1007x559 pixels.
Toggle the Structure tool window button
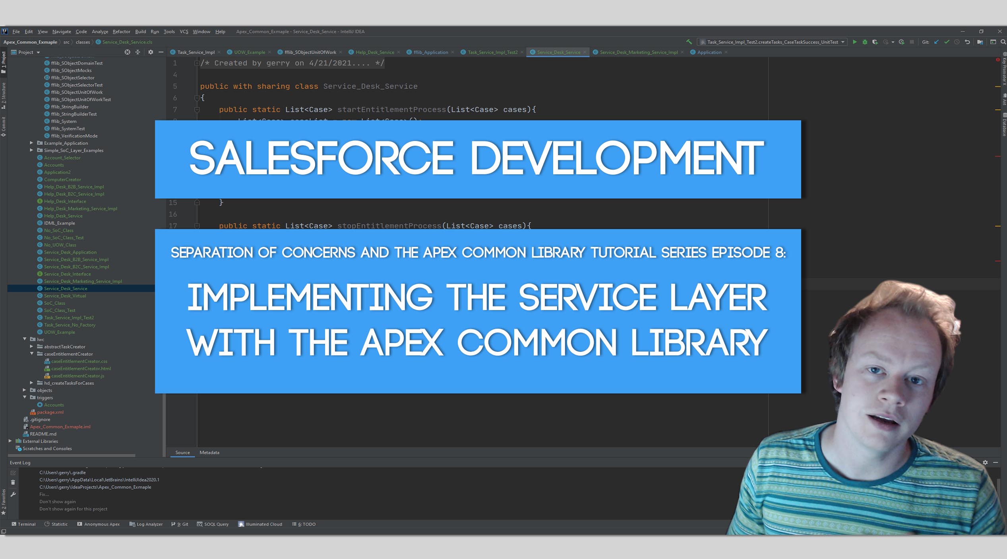coord(4,95)
